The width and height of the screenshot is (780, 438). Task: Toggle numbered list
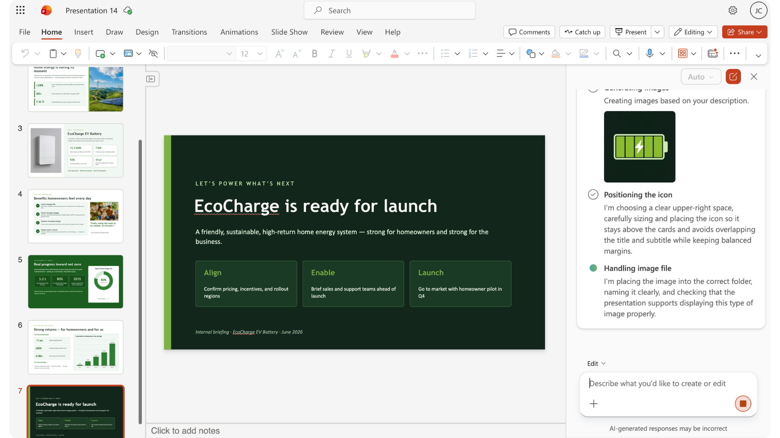pyautogui.click(x=473, y=54)
